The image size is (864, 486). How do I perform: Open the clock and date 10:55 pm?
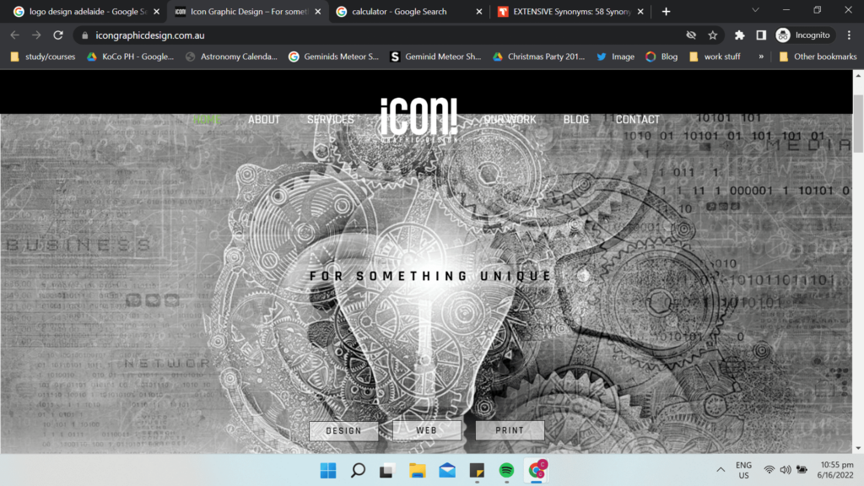pyautogui.click(x=836, y=470)
